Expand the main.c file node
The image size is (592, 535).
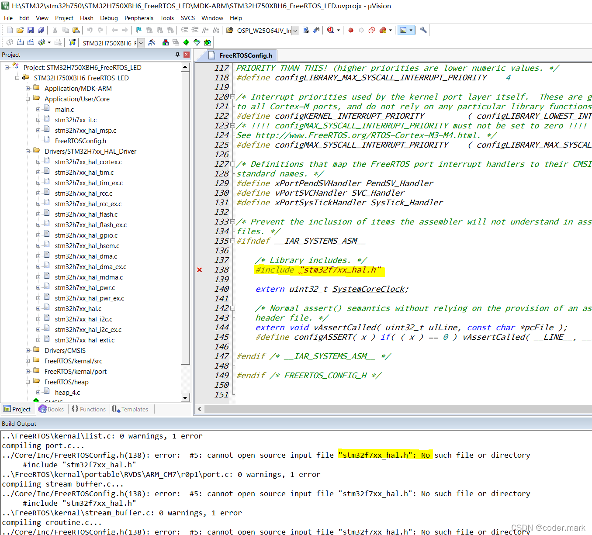click(x=38, y=110)
